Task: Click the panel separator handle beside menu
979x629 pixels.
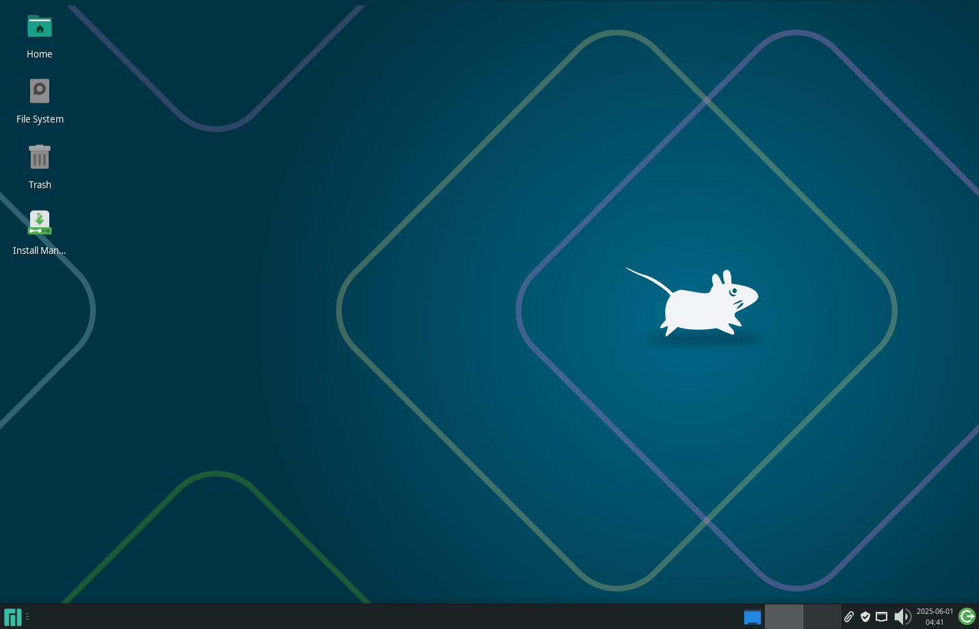Action: (x=27, y=617)
